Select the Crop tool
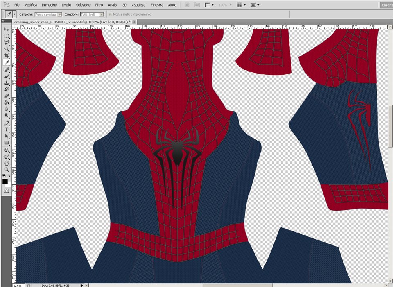The height and width of the screenshot is (287, 393). 7,56
